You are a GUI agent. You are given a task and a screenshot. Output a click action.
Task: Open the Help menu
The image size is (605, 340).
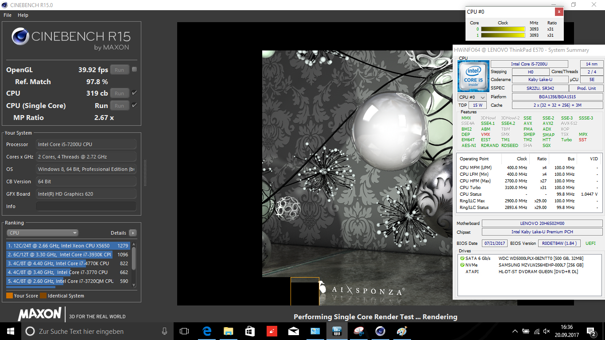pyautogui.click(x=23, y=15)
